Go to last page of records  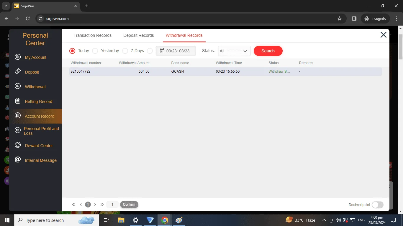[x=102, y=205]
